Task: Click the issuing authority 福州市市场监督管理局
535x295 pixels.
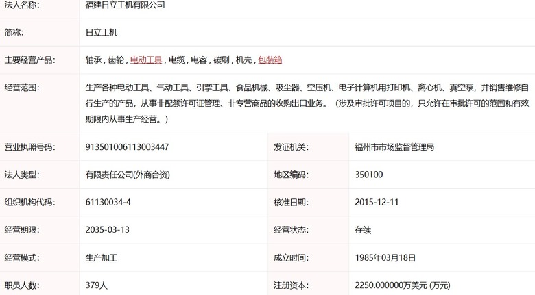Action: [394, 147]
